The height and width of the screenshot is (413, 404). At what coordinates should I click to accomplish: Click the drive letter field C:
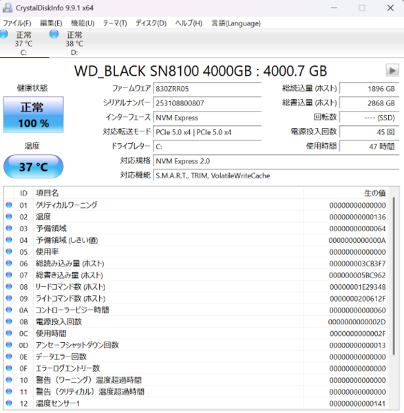207,147
